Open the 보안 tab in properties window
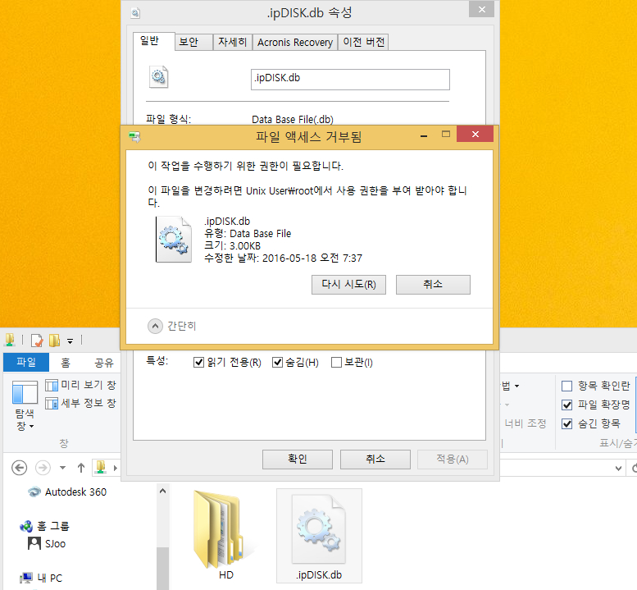Viewport: 637px width, 590px height. (193, 43)
